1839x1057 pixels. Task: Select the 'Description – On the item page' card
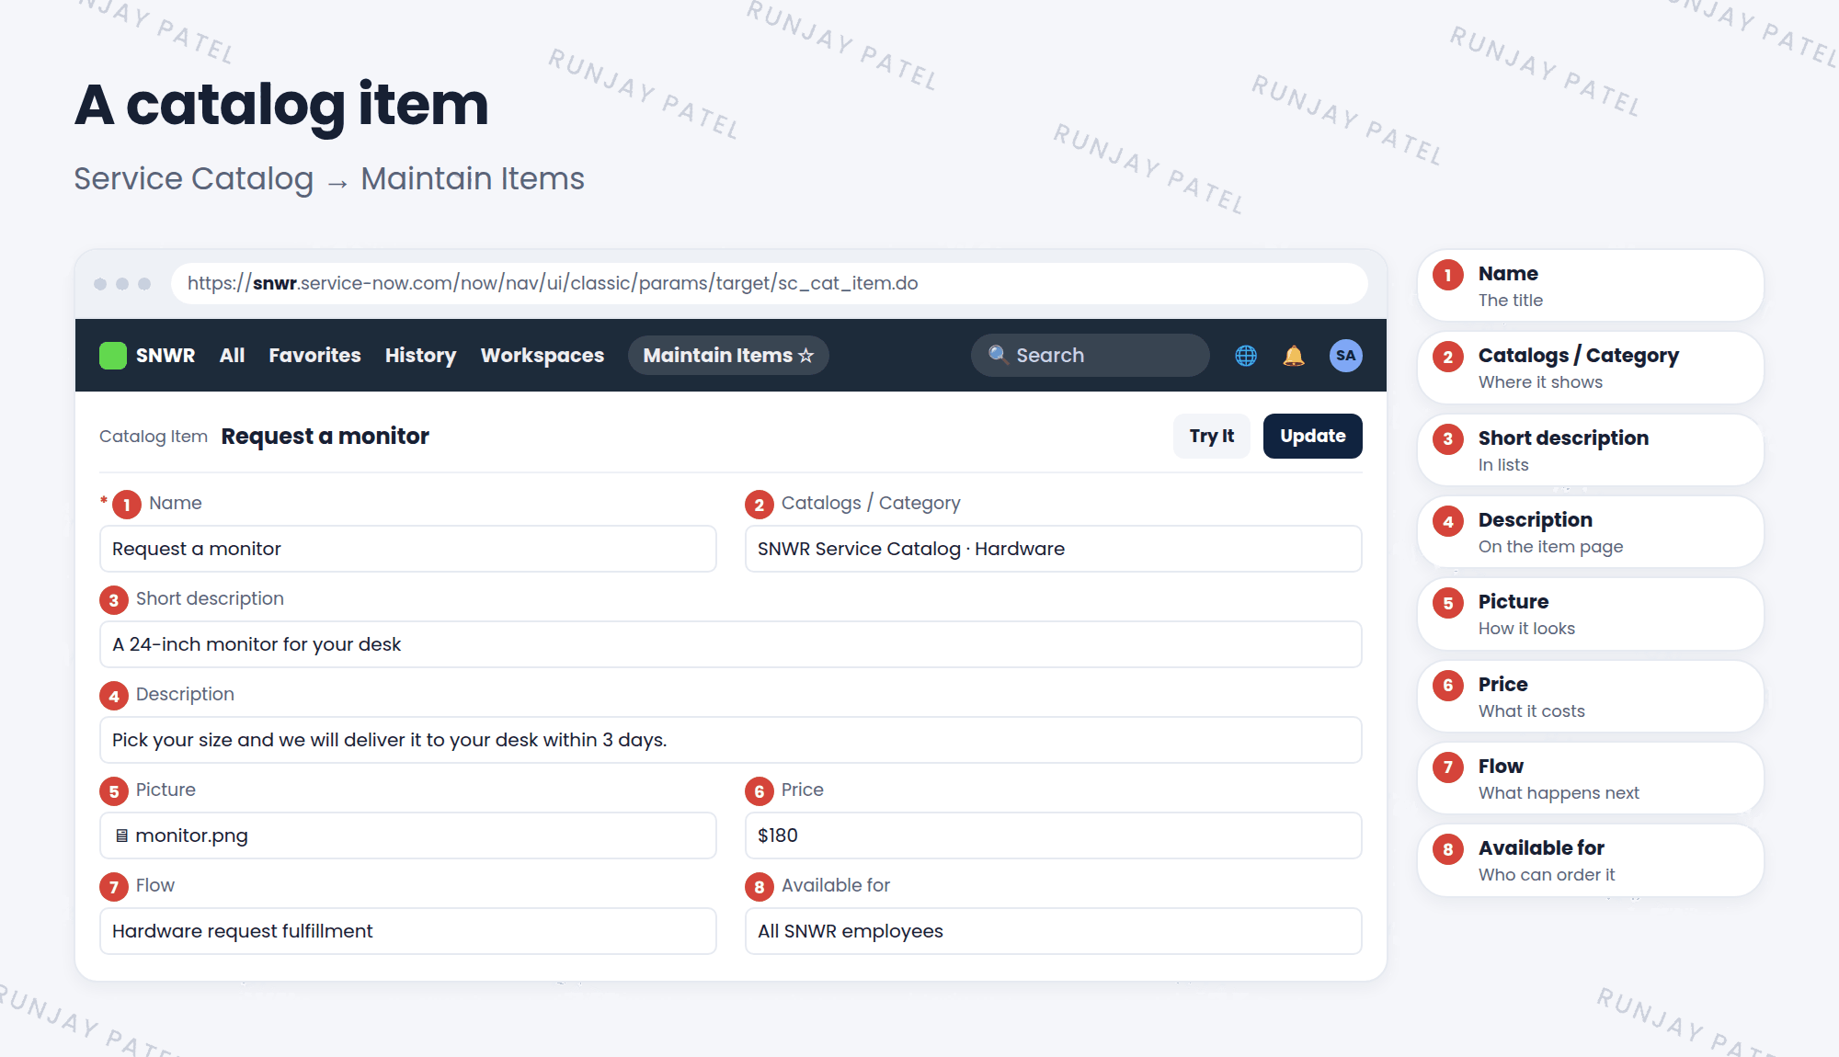pyautogui.click(x=1590, y=532)
